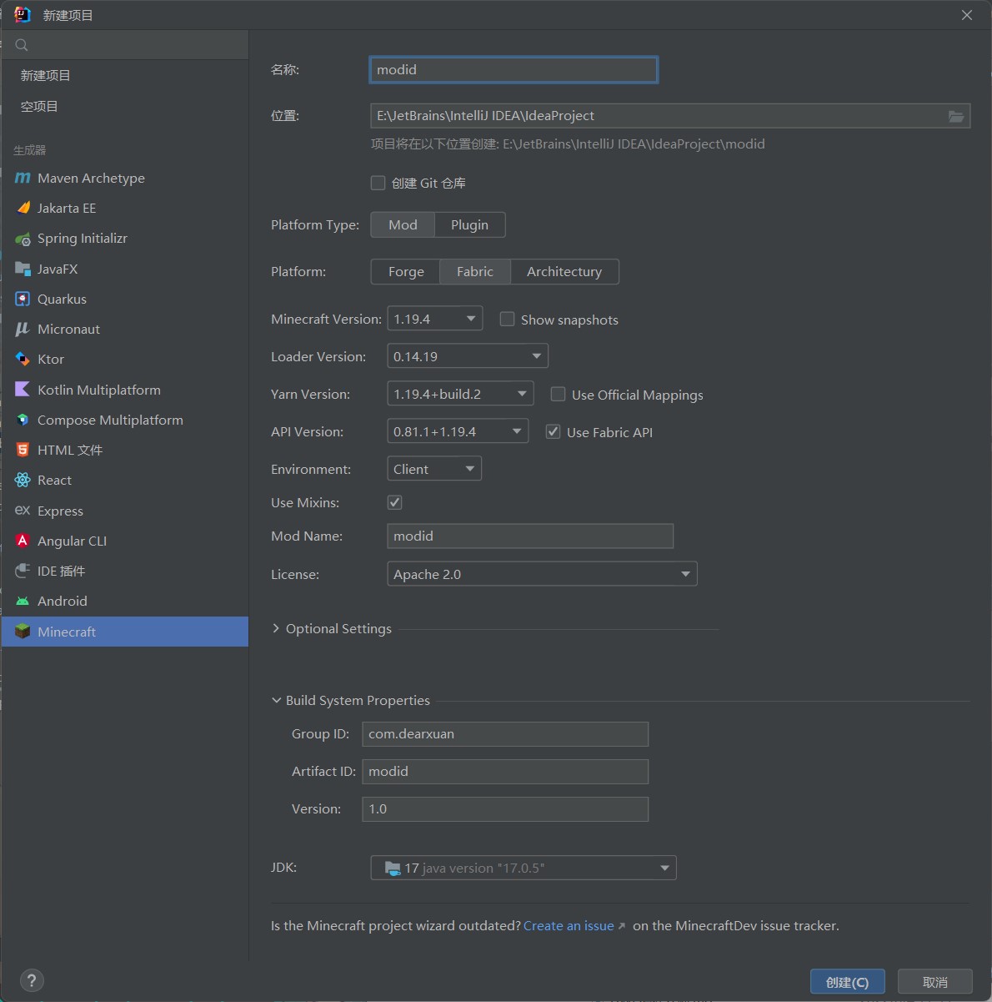Open Minecraft Version 1.19.4 dropdown
Image resolution: width=992 pixels, height=1002 pixels.
point(435,319)
